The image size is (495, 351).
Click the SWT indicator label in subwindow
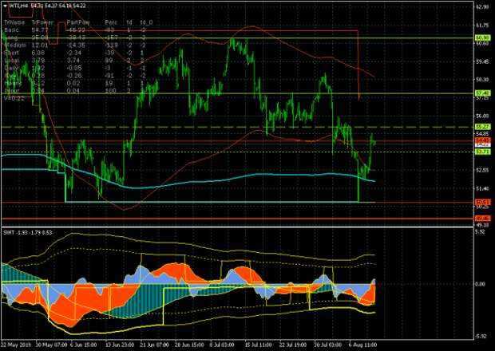[x=9, y=233]
